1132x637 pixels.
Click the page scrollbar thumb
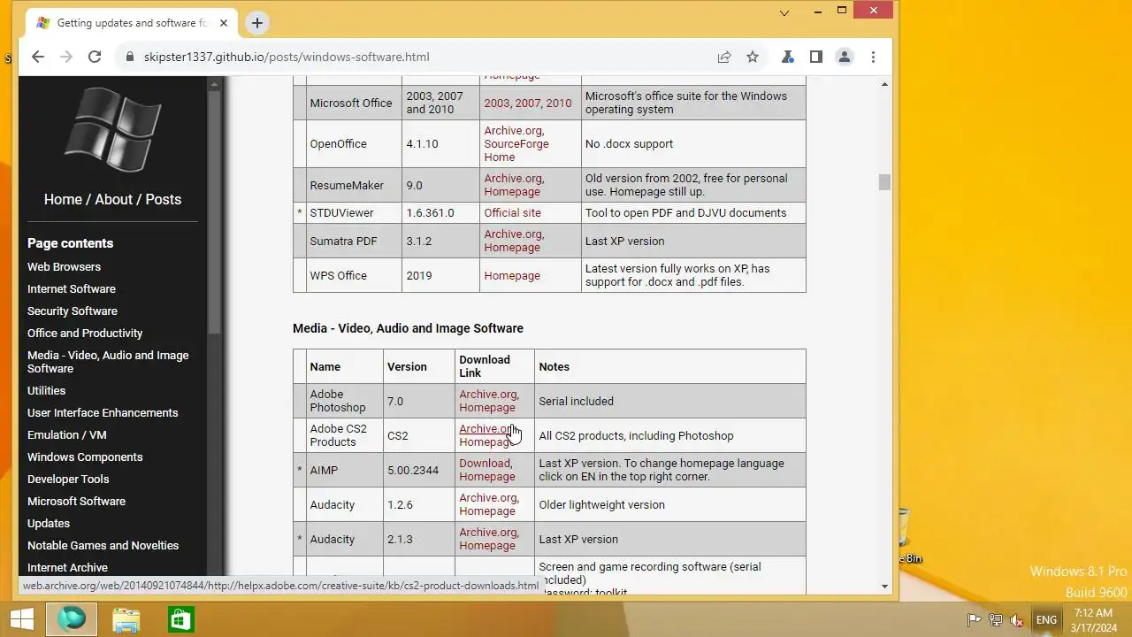pos(884,182)
